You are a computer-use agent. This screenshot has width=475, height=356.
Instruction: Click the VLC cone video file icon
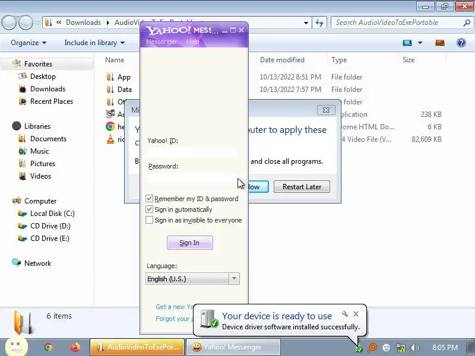[x=110, y=139]
